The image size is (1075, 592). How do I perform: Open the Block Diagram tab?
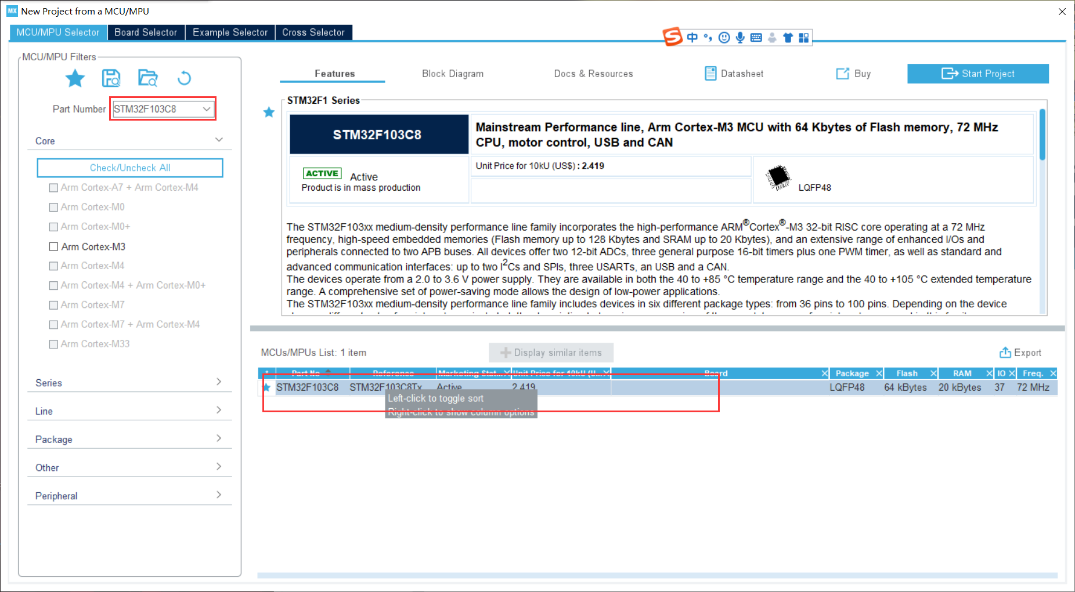click(x=453, y=74)
